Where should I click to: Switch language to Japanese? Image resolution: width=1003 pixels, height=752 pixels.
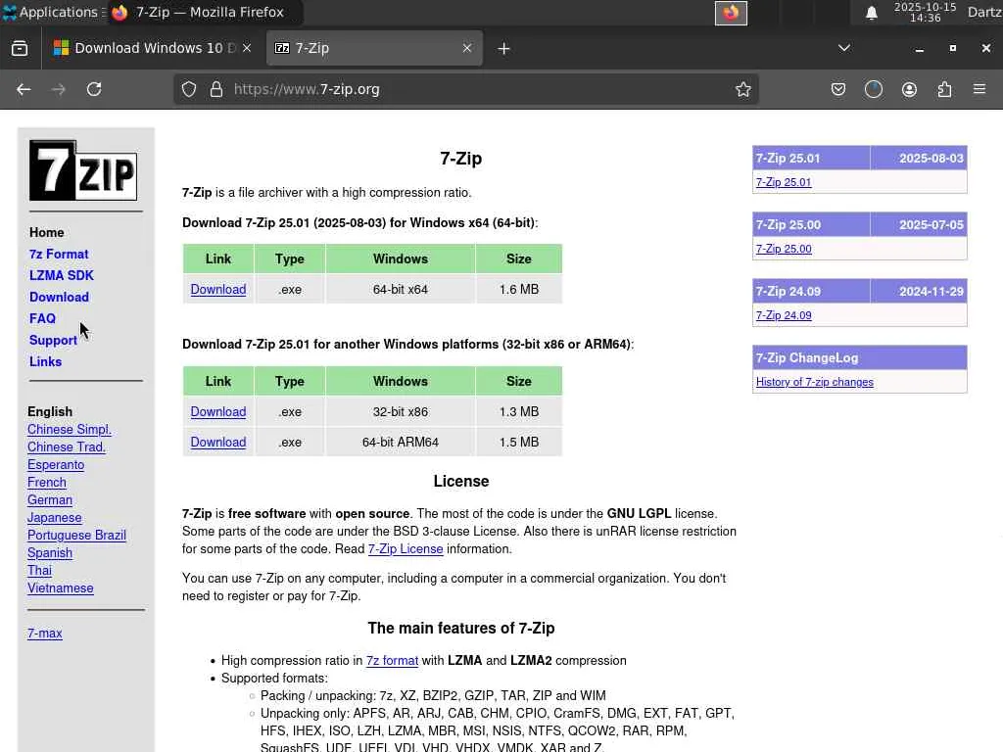tap(55, 518)
